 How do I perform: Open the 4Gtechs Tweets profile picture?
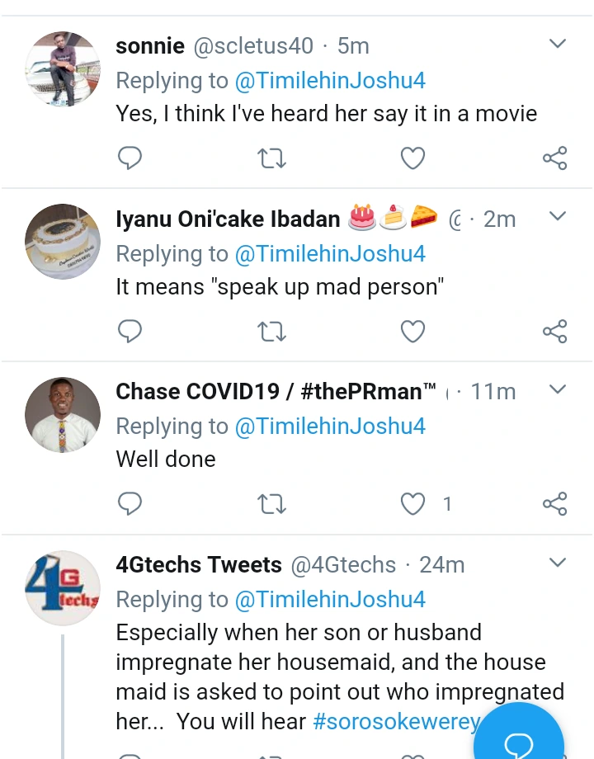[x=63, y=588]
